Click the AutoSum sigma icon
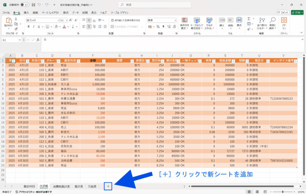306x194 pixels. [x=249, y=19]
